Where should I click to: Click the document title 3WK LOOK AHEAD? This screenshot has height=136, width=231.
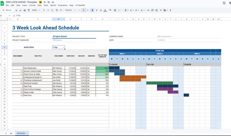tap(21, 2)
